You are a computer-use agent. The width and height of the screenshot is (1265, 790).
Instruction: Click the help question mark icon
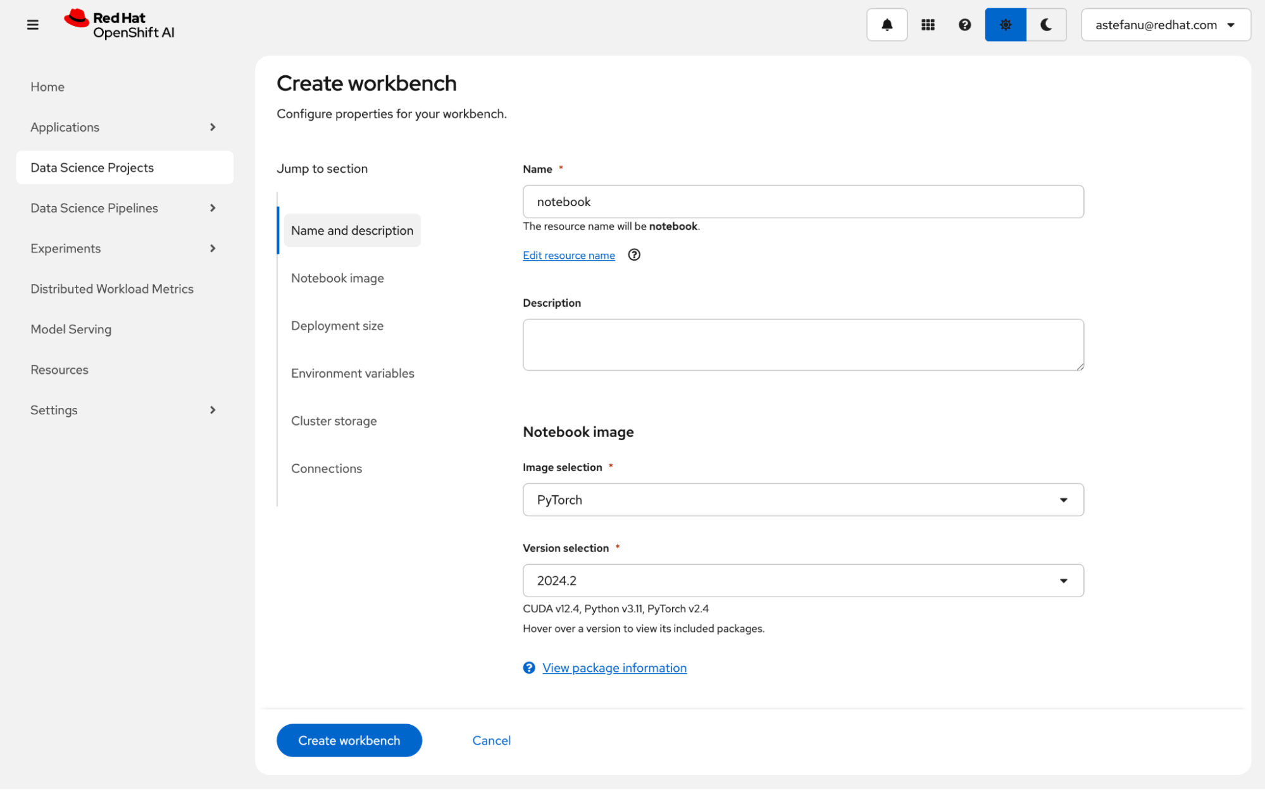(x=964, y=25)
